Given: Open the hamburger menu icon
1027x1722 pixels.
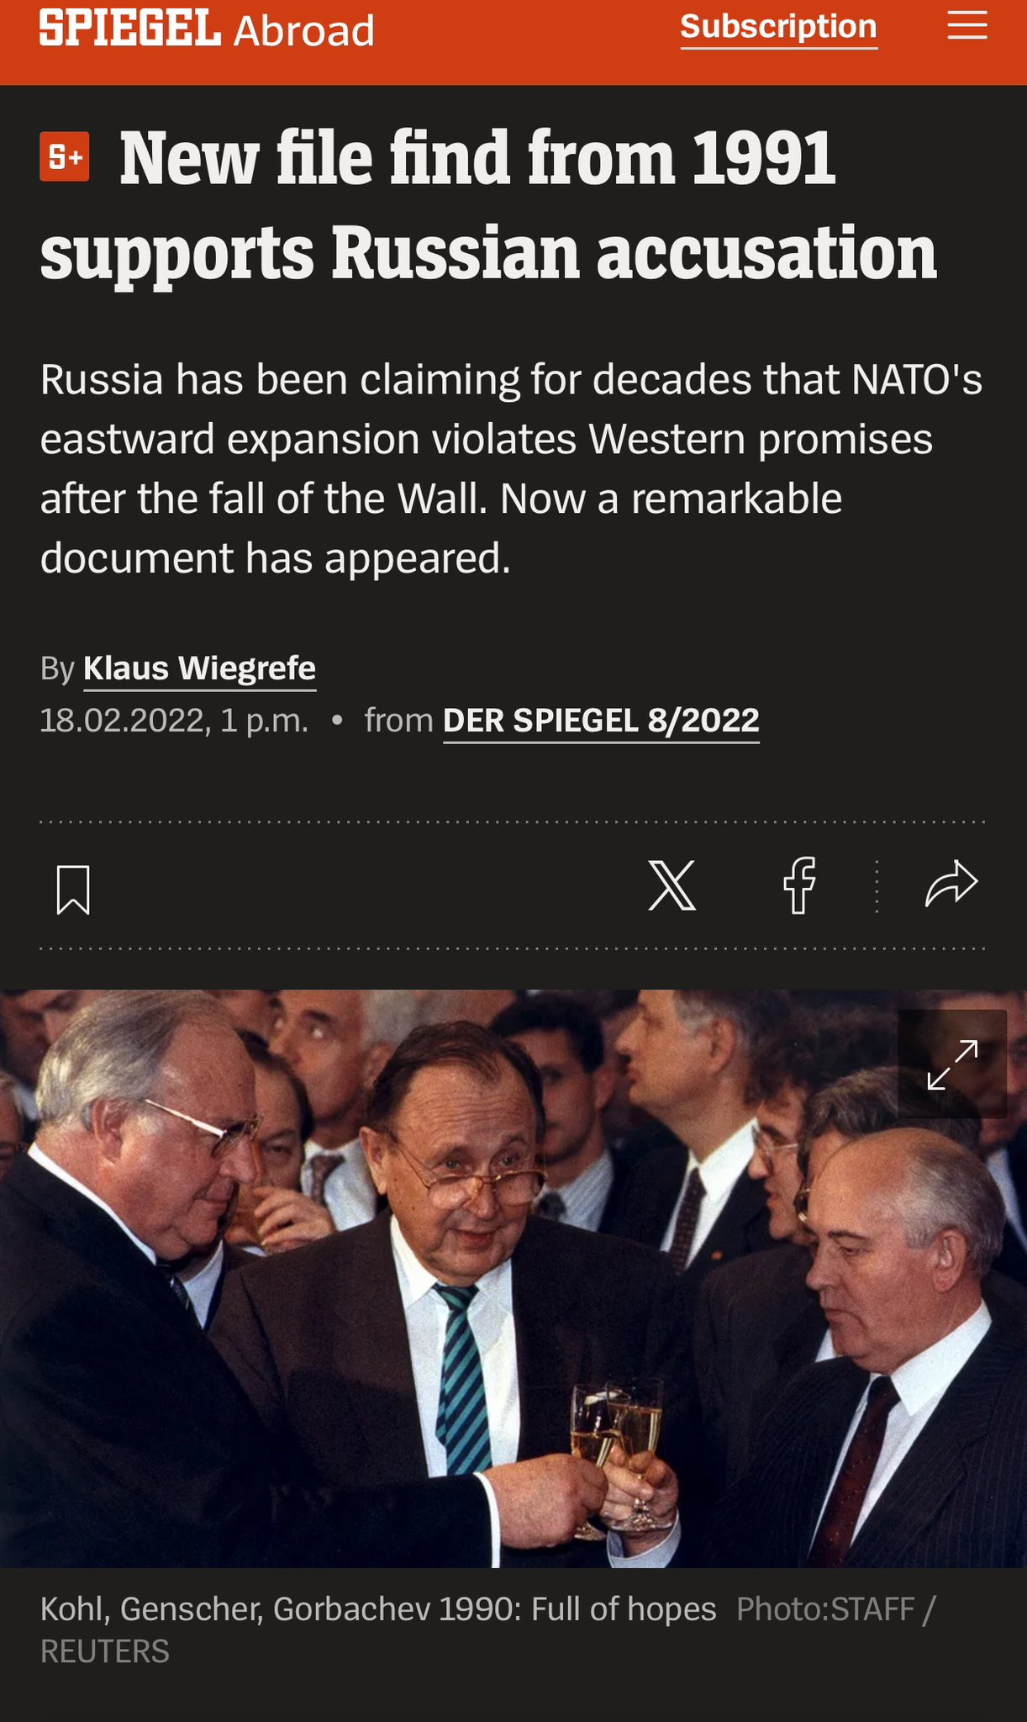Looking at the screenshot, I should 966,26.
